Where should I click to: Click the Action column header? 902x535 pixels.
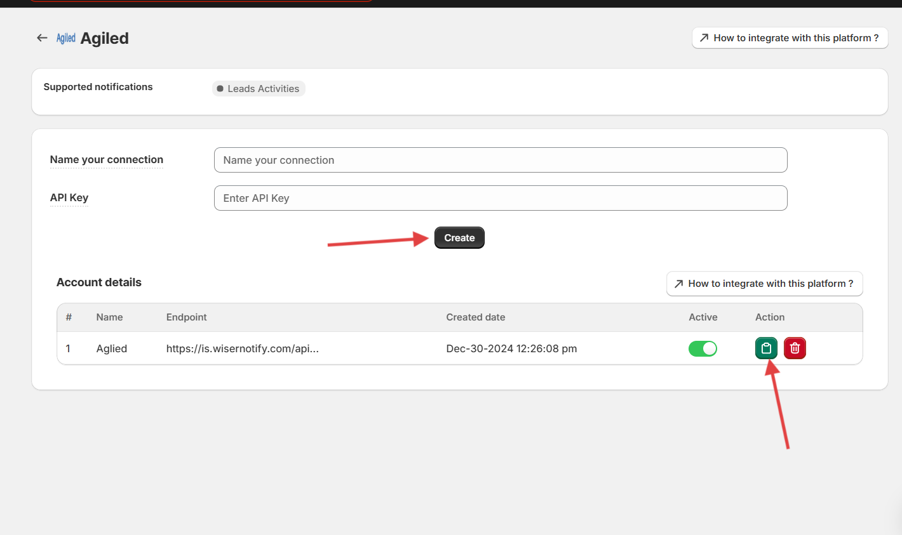point(770,317)
